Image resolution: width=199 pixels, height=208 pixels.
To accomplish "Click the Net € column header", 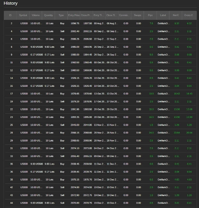I will tap(176, 15).
